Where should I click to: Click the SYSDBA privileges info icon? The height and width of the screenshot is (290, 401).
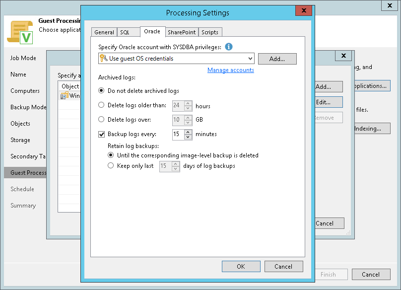(x=229, y=47)
